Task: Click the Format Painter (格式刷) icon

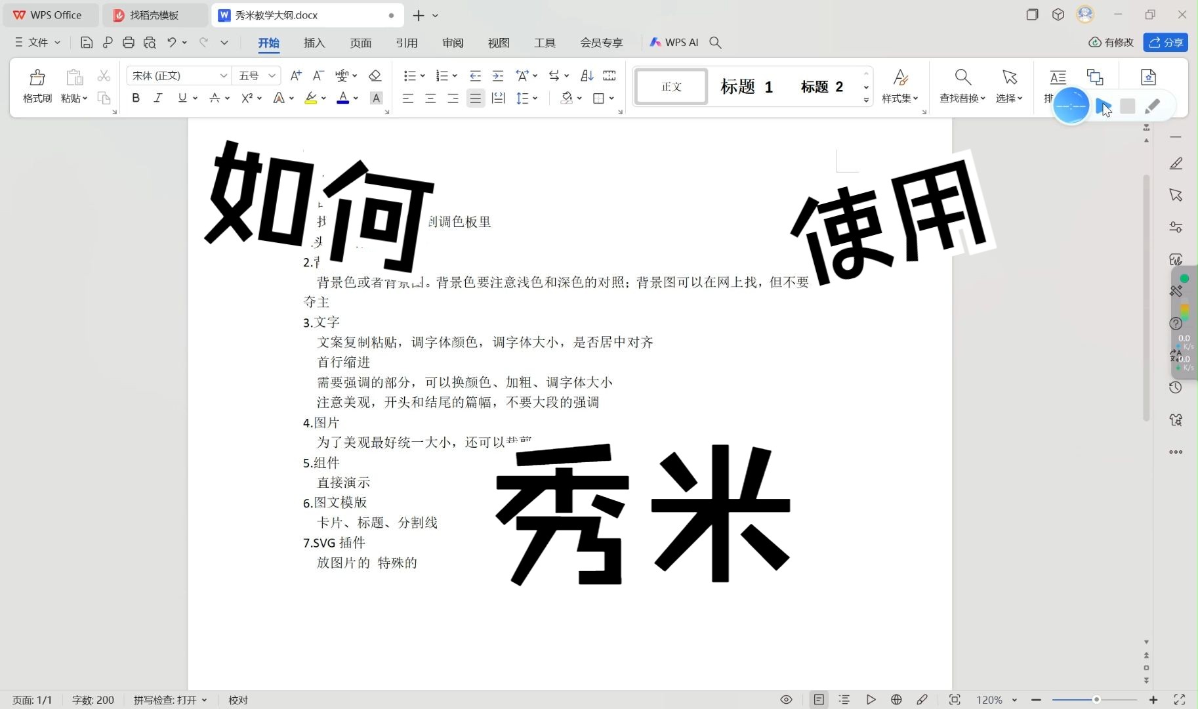Action: 37,77
